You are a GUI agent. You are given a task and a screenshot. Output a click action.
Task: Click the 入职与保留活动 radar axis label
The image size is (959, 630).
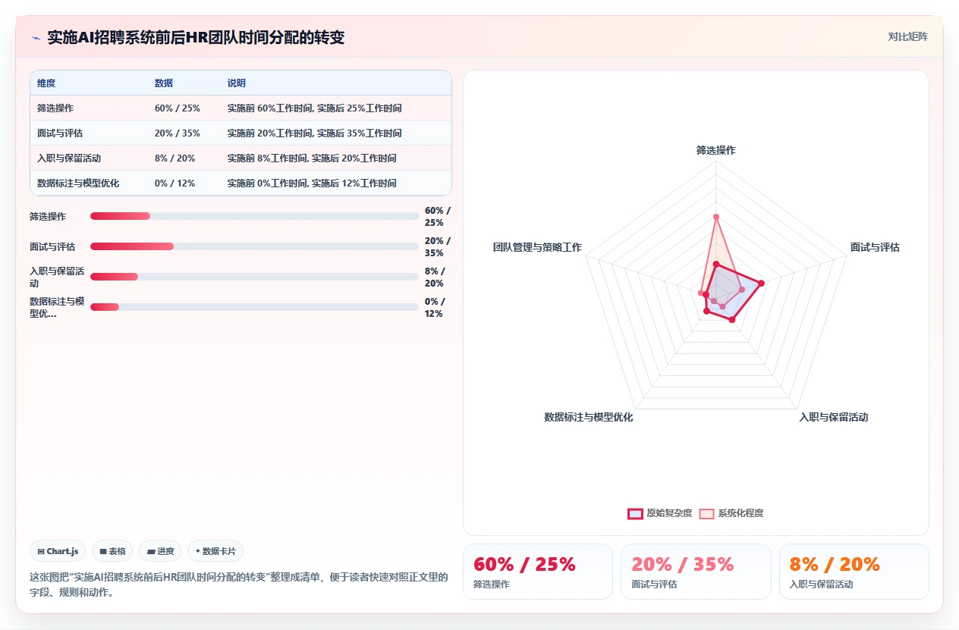click(x=834, y=417)
